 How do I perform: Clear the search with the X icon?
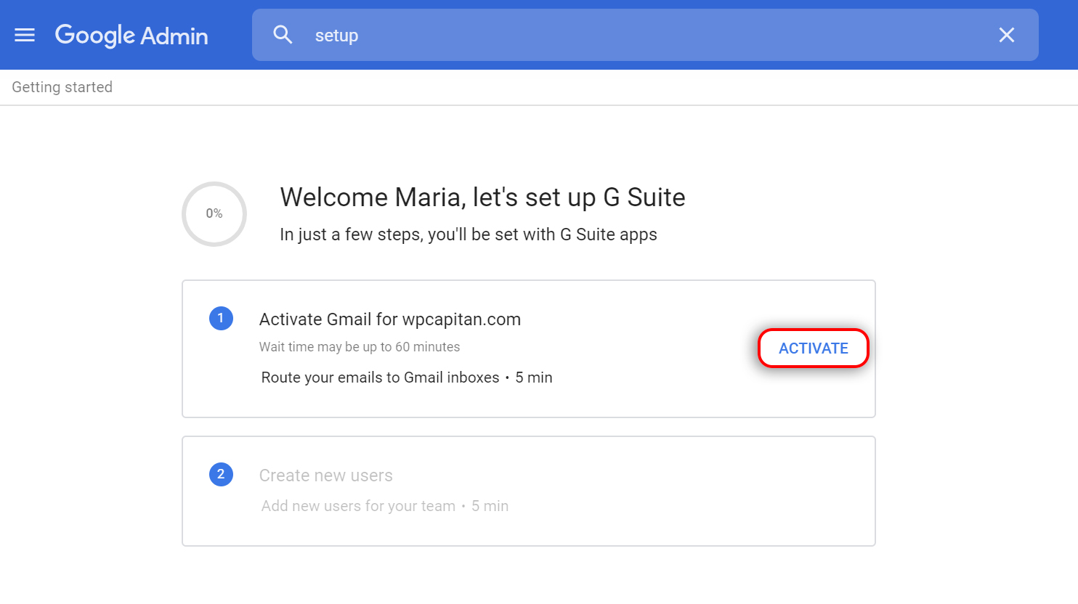pos(1006,35)
